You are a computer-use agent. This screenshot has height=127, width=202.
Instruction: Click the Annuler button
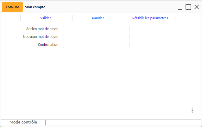(98, 18)
